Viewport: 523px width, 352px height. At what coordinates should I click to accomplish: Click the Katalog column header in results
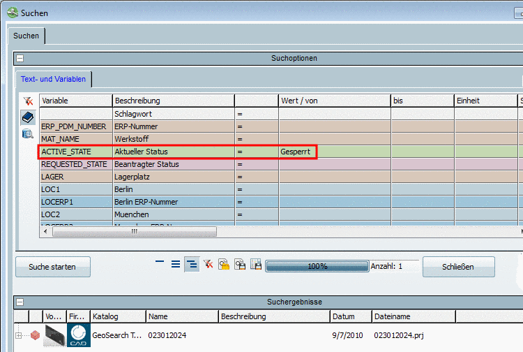[x=118, y=316]
